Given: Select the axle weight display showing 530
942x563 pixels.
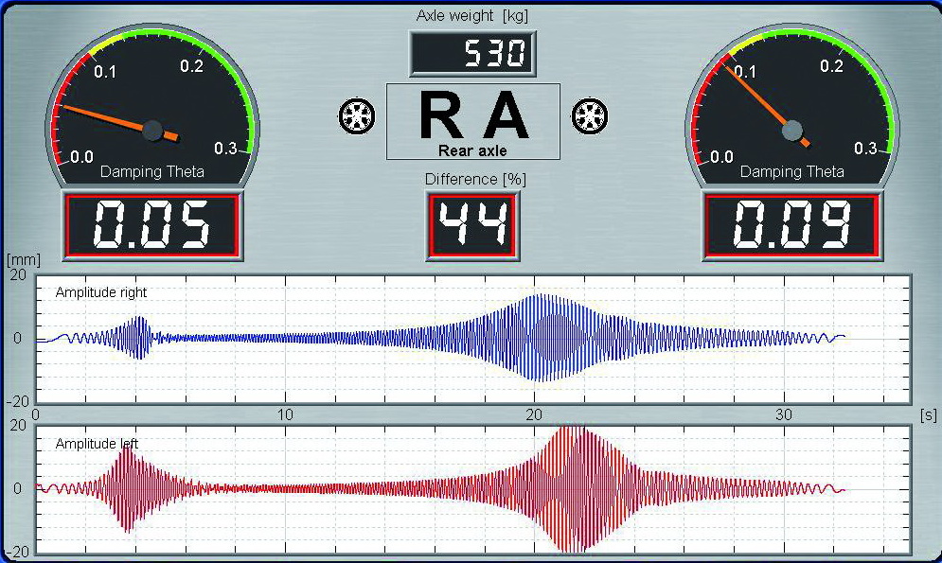Looking at the screenshot, I should pyautogui.click(x=472, y=54).
